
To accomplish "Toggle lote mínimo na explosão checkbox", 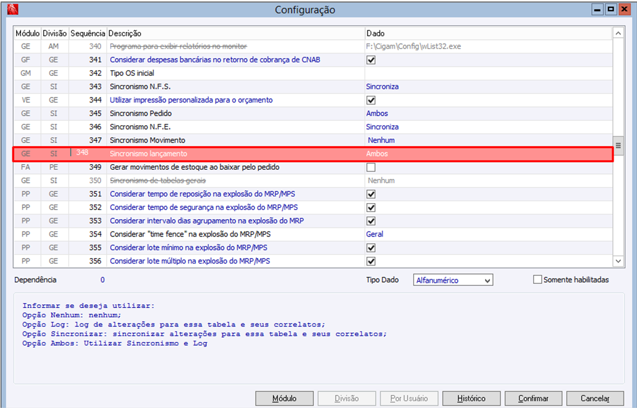I will (x=371, y=248).
